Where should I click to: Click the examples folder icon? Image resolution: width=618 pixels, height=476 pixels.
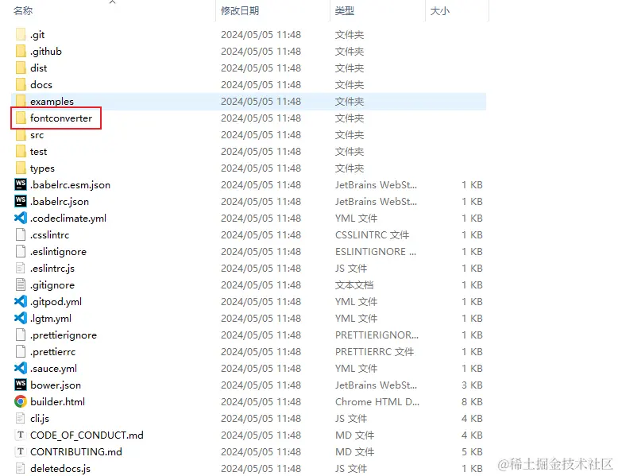[x=21, y=102]
